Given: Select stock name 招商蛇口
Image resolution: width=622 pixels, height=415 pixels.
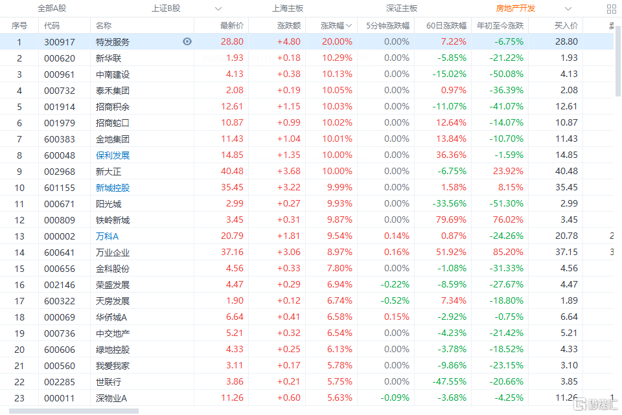Looking at the screenshot, I should pyautogui.click(x=113, y=123).
